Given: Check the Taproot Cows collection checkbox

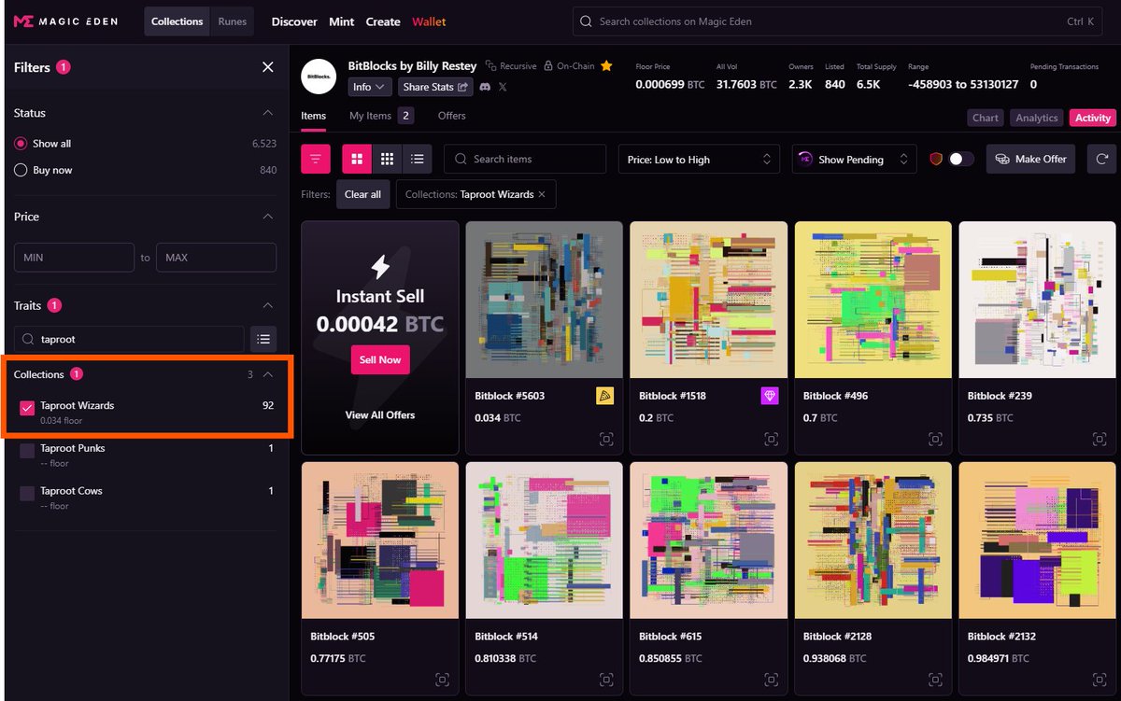Looking at the screenshot, I should click(x=27, y=492).
